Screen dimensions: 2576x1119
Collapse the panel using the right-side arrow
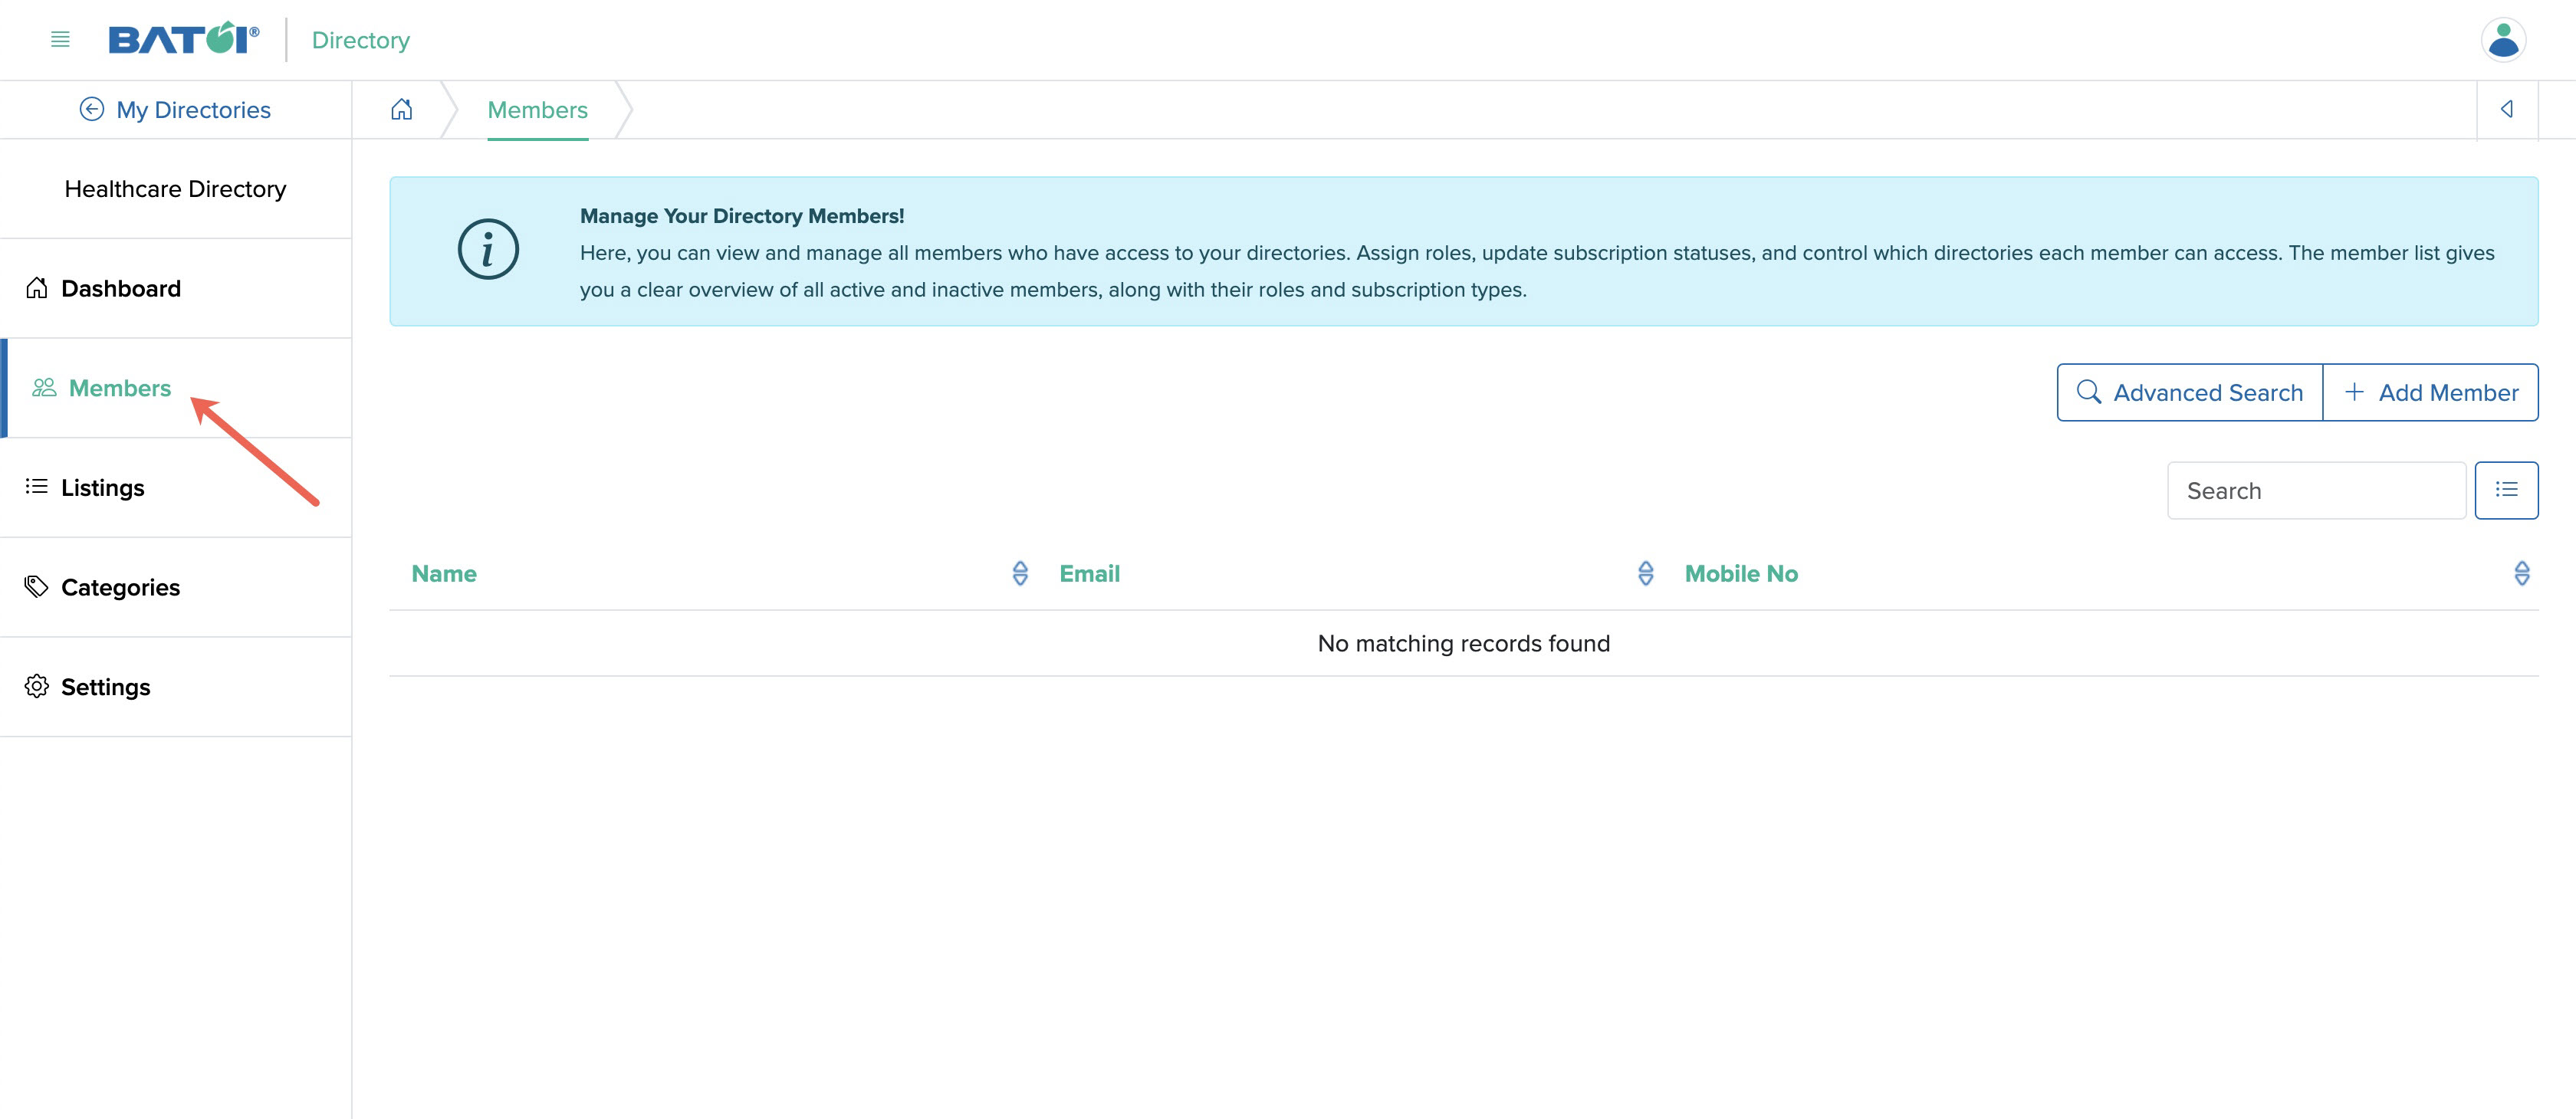click(2507, 109)
